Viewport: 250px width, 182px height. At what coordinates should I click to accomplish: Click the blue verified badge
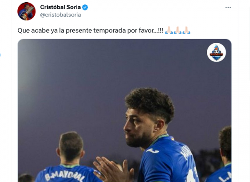[85, 7]
